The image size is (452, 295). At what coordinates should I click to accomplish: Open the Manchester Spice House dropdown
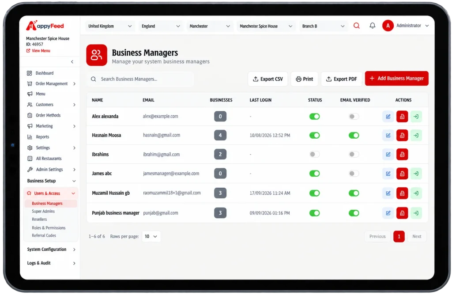point(266,26)
